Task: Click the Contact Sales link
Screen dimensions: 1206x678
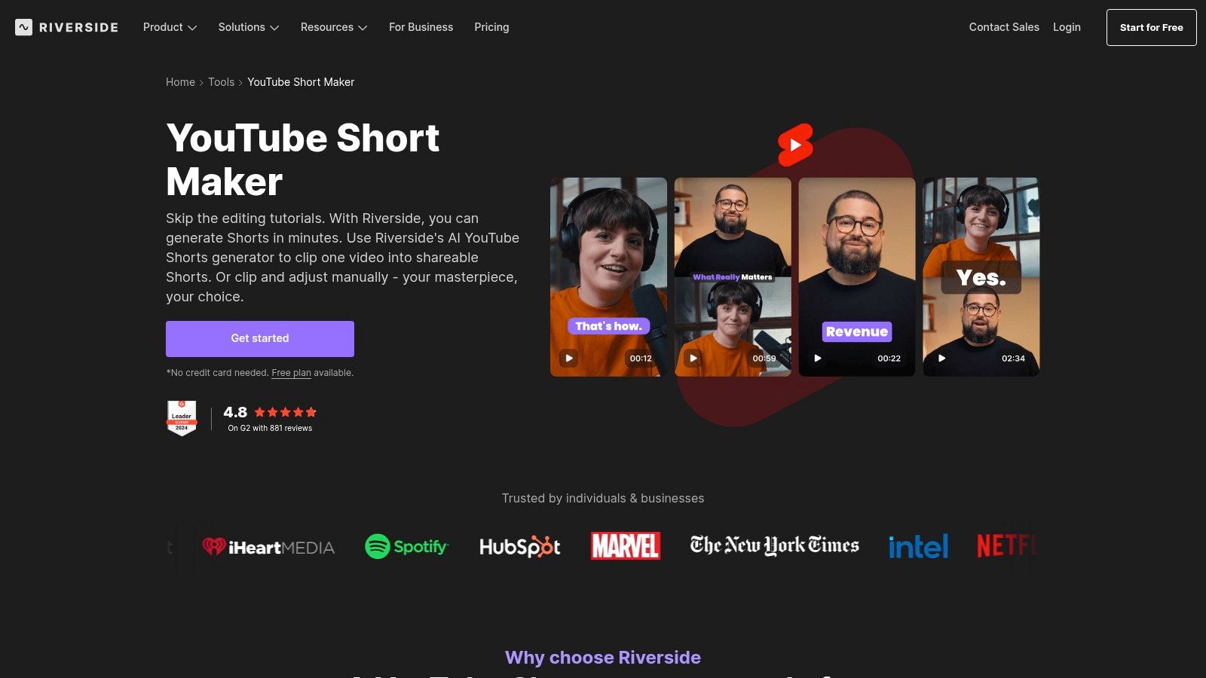Action: coord(1004,27)
